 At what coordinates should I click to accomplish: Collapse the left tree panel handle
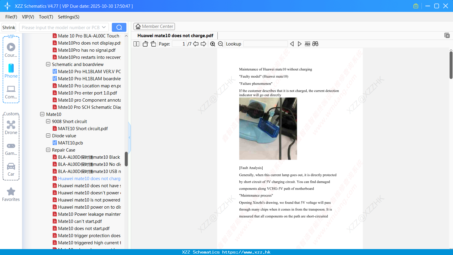tap(129, 137)
